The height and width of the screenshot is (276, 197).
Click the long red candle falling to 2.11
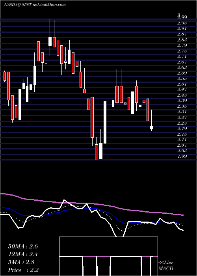[92, 117]
